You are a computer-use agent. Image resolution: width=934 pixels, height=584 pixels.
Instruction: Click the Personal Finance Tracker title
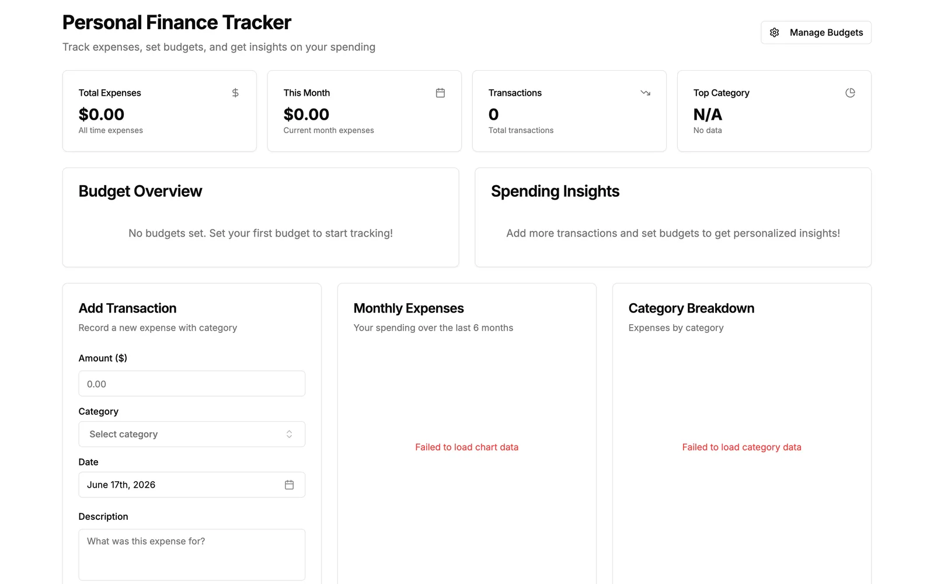point(176,22)
